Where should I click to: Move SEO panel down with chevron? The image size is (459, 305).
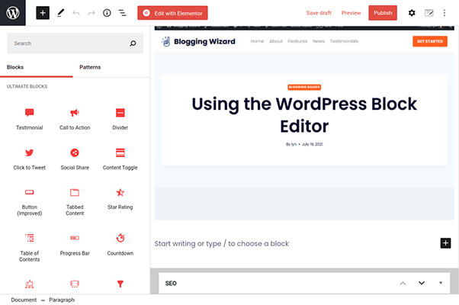(422, 283)
